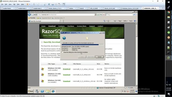The height and width of the screenshot is (97, 172).
Task: Click IE search magnifier icon
Action: [x=134, y=15]
